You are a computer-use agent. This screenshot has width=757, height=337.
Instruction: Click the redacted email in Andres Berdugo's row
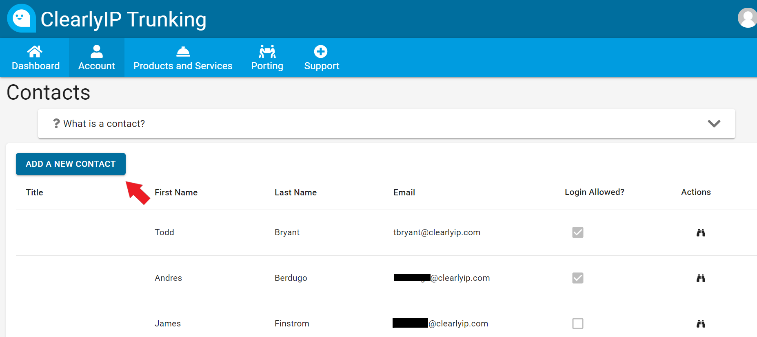coord(442,278)
